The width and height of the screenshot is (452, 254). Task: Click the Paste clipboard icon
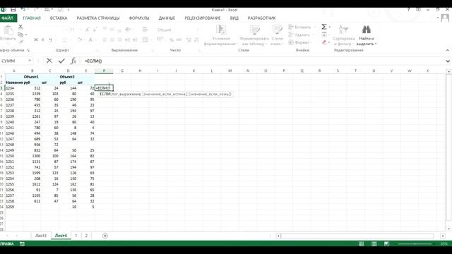coord(8,30)
